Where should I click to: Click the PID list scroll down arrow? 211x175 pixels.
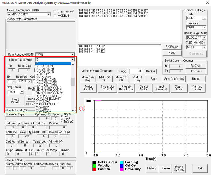tap(73, 111)
